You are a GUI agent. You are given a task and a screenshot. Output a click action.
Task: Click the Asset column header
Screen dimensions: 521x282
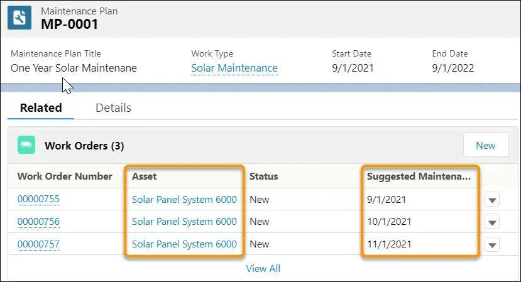(144, 176)
